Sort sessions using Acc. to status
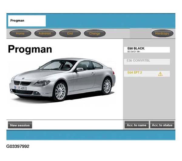 pyautogui.click(x=162, y=125)
